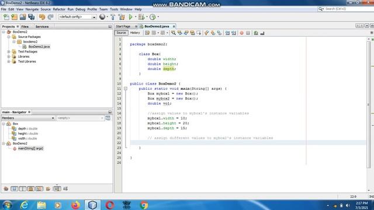This screenshot has width=374, height=210.
Task: Toggle Highlight Search in editor toolbar
Action: click(192, 33)
